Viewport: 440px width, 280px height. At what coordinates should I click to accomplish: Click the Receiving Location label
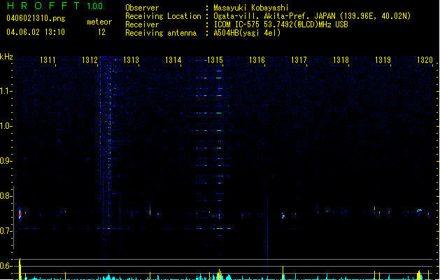coord(163,16)
